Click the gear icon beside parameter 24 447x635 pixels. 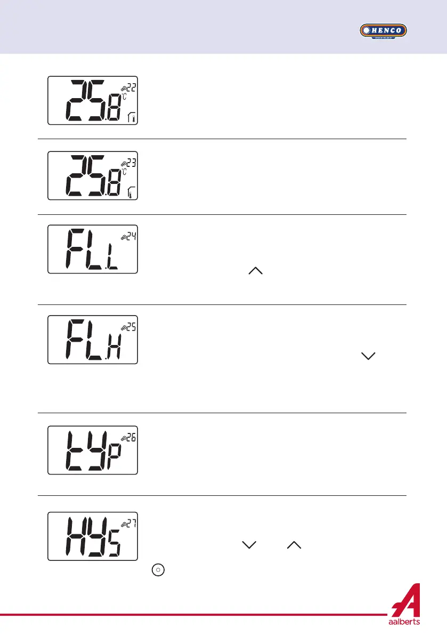pos(123,237)
